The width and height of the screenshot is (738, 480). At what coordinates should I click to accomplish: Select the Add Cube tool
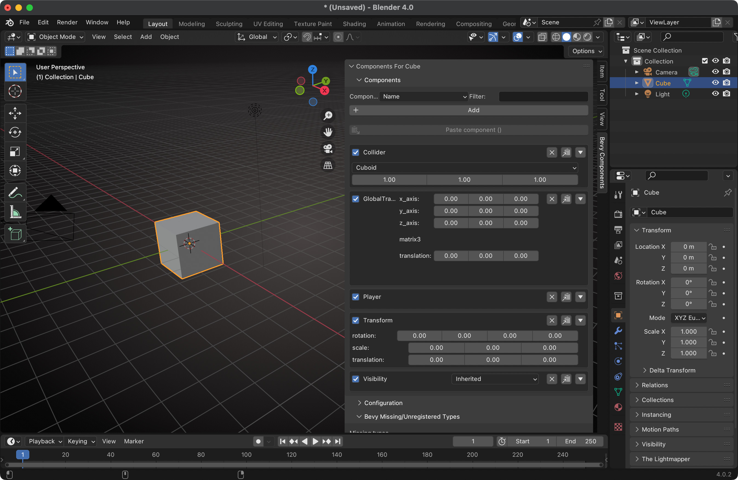coord(15,233)
